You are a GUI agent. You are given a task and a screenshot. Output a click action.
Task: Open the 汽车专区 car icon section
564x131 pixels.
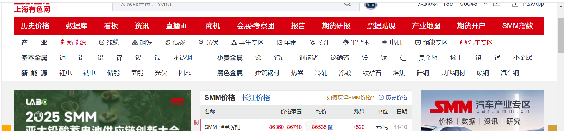[476, 42]
